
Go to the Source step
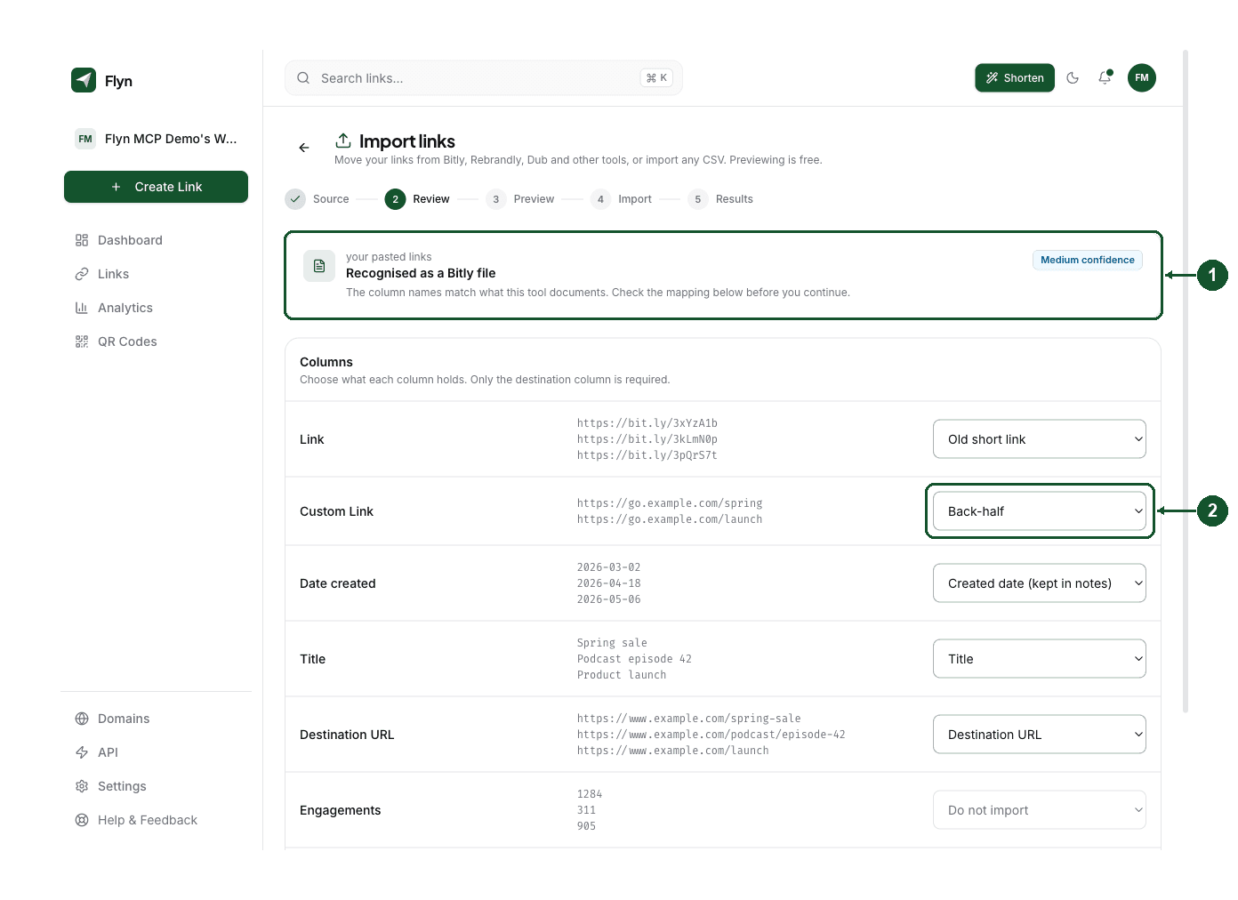click(x=318, y=199)
